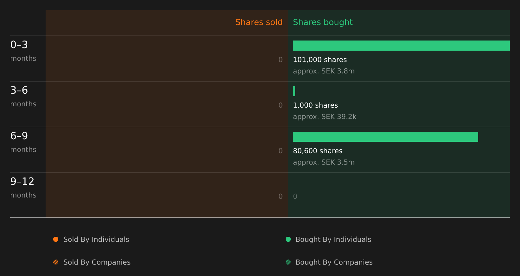This screenshot has width=520, height=276.
Task: Click the shares sold zero in 0–3 months row
Action: pos(281,60)
